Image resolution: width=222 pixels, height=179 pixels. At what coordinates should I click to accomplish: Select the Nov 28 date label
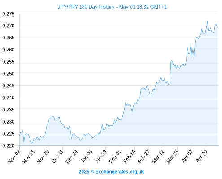click(x=43, y=156)
